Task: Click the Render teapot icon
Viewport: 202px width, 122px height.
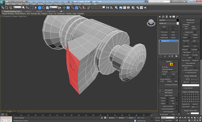Action: coord(145,8)
